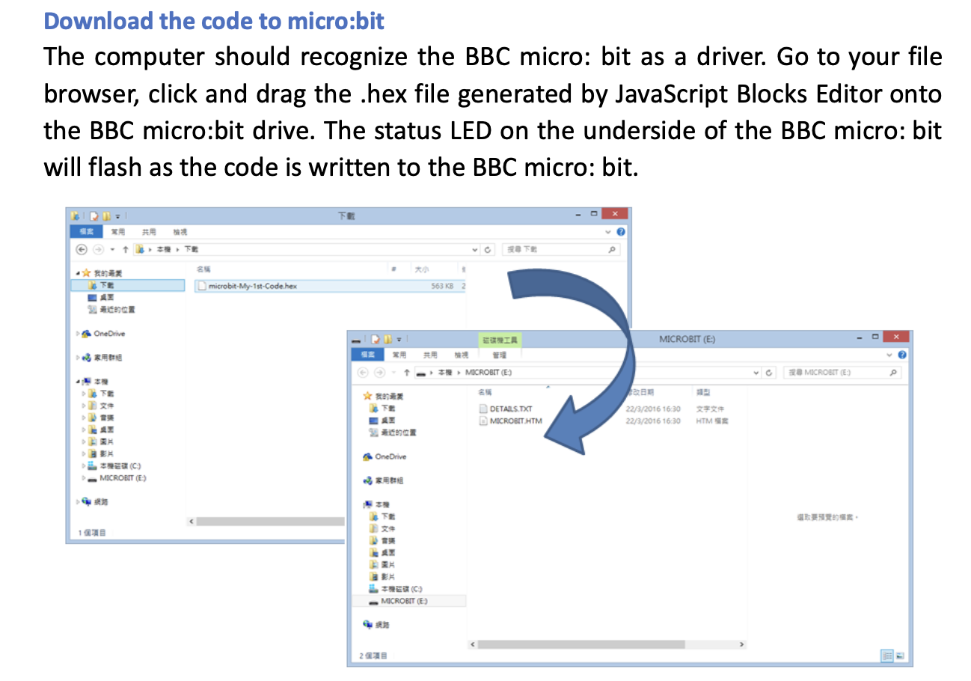
Task: Open the 管理 tab in MICROBIT window
Action: pyautogui.click(x=499, y=355)
